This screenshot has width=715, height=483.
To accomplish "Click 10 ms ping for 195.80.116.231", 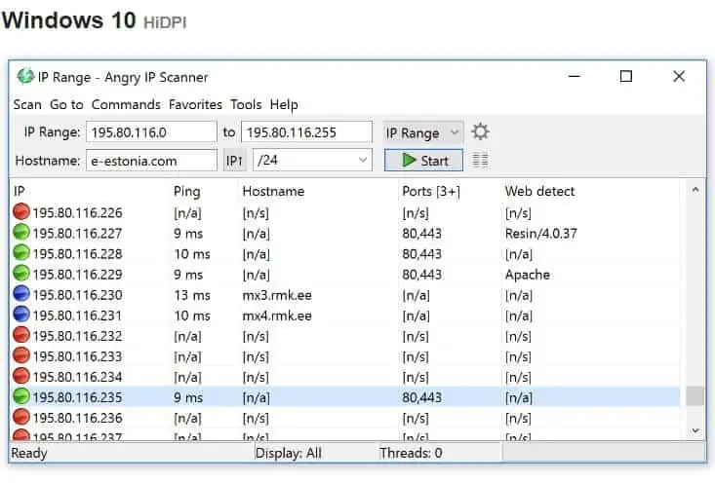I will [x=192, y=316].
